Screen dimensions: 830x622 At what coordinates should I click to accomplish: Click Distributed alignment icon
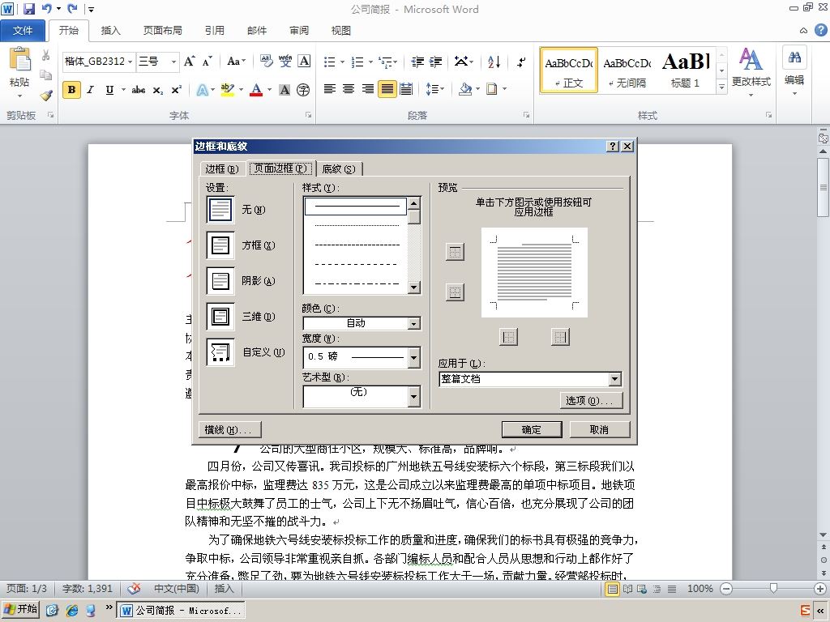click(x=406, y=89)
